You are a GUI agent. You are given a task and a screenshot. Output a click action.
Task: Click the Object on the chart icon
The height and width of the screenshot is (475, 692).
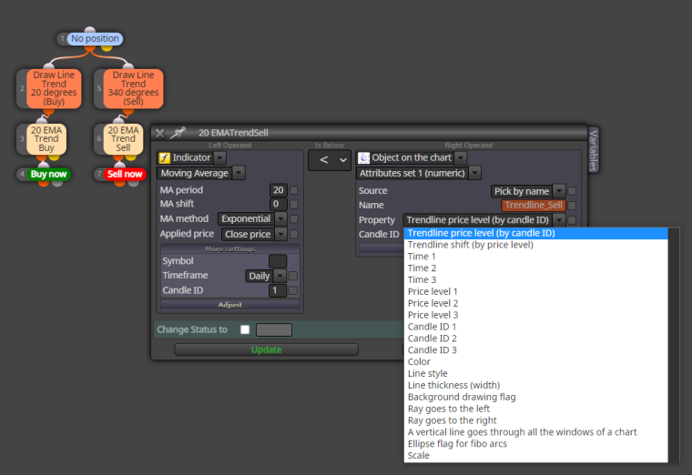363,158
